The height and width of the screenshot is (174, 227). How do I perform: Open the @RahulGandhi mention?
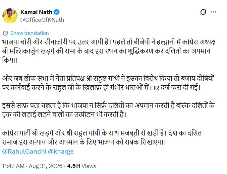tap(24, 152)
